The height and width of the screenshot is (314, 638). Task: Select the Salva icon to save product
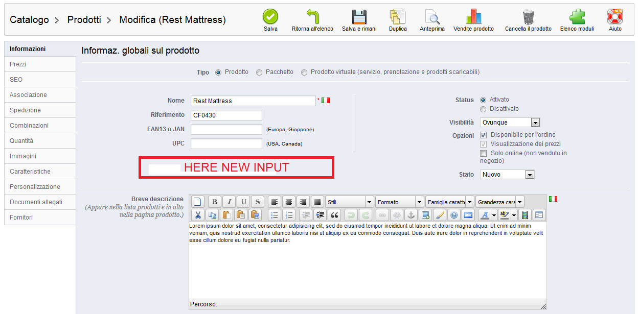click(270, 17)
